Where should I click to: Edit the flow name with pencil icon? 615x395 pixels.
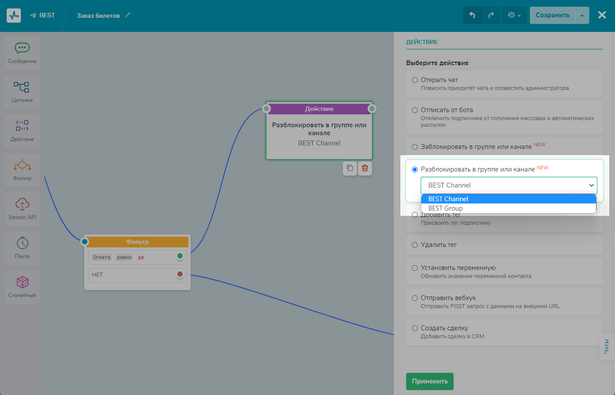point(128,16)
